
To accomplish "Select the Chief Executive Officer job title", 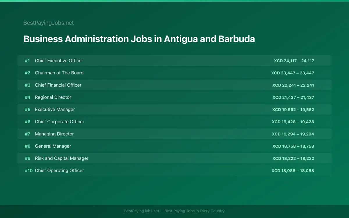I will tap(59, 60).
